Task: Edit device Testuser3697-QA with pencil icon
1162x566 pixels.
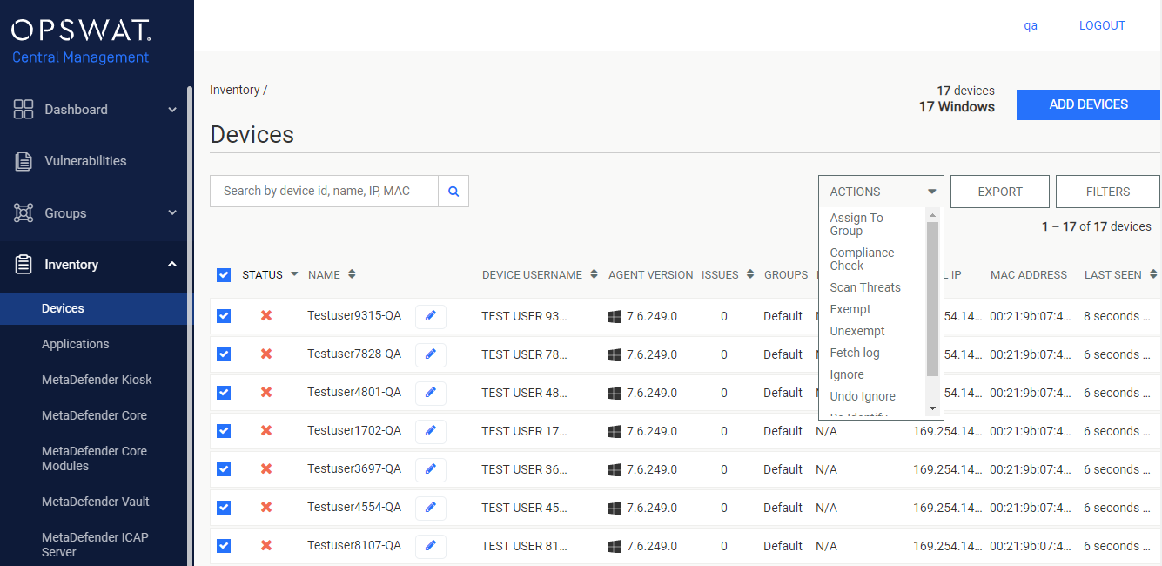Action: 431,470
